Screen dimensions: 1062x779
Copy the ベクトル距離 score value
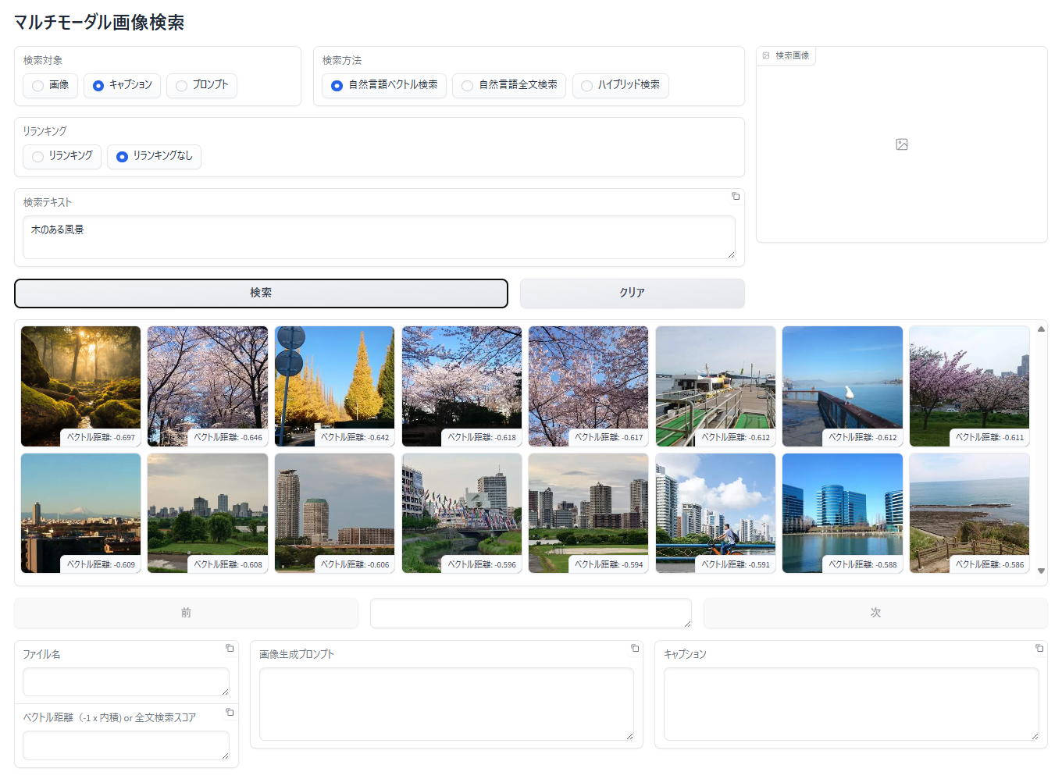[230, 712]
